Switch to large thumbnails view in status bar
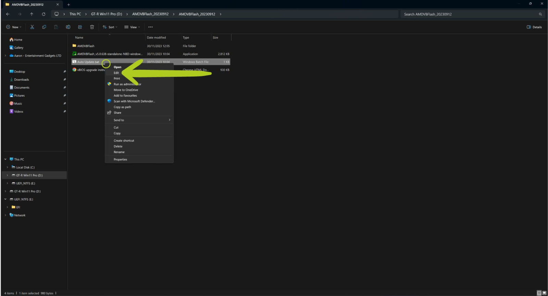 tap(544, 293)
